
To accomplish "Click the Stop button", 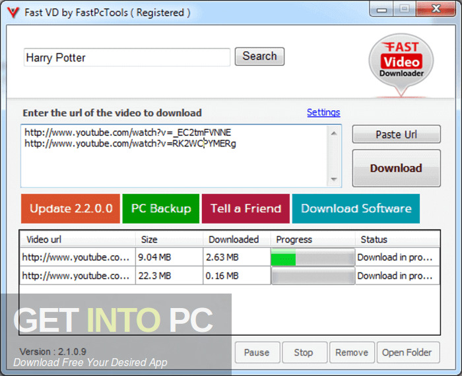I will tap(304, 352).
